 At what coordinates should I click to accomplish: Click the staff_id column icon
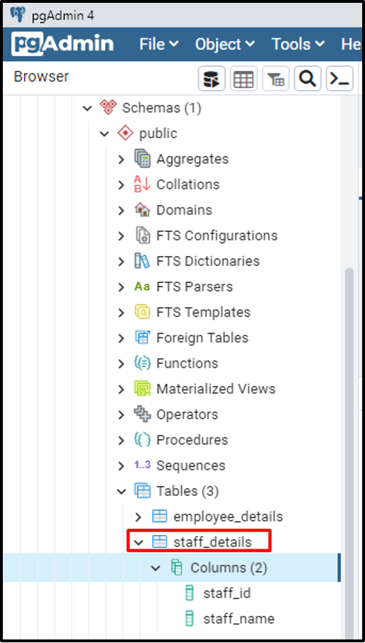pyautogui.click(x=190, y=593)
